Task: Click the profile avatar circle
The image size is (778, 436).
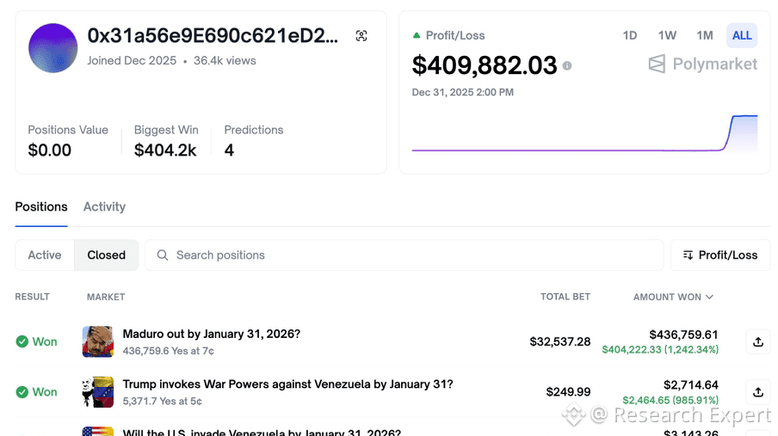Action: click(x=53, y=48)
